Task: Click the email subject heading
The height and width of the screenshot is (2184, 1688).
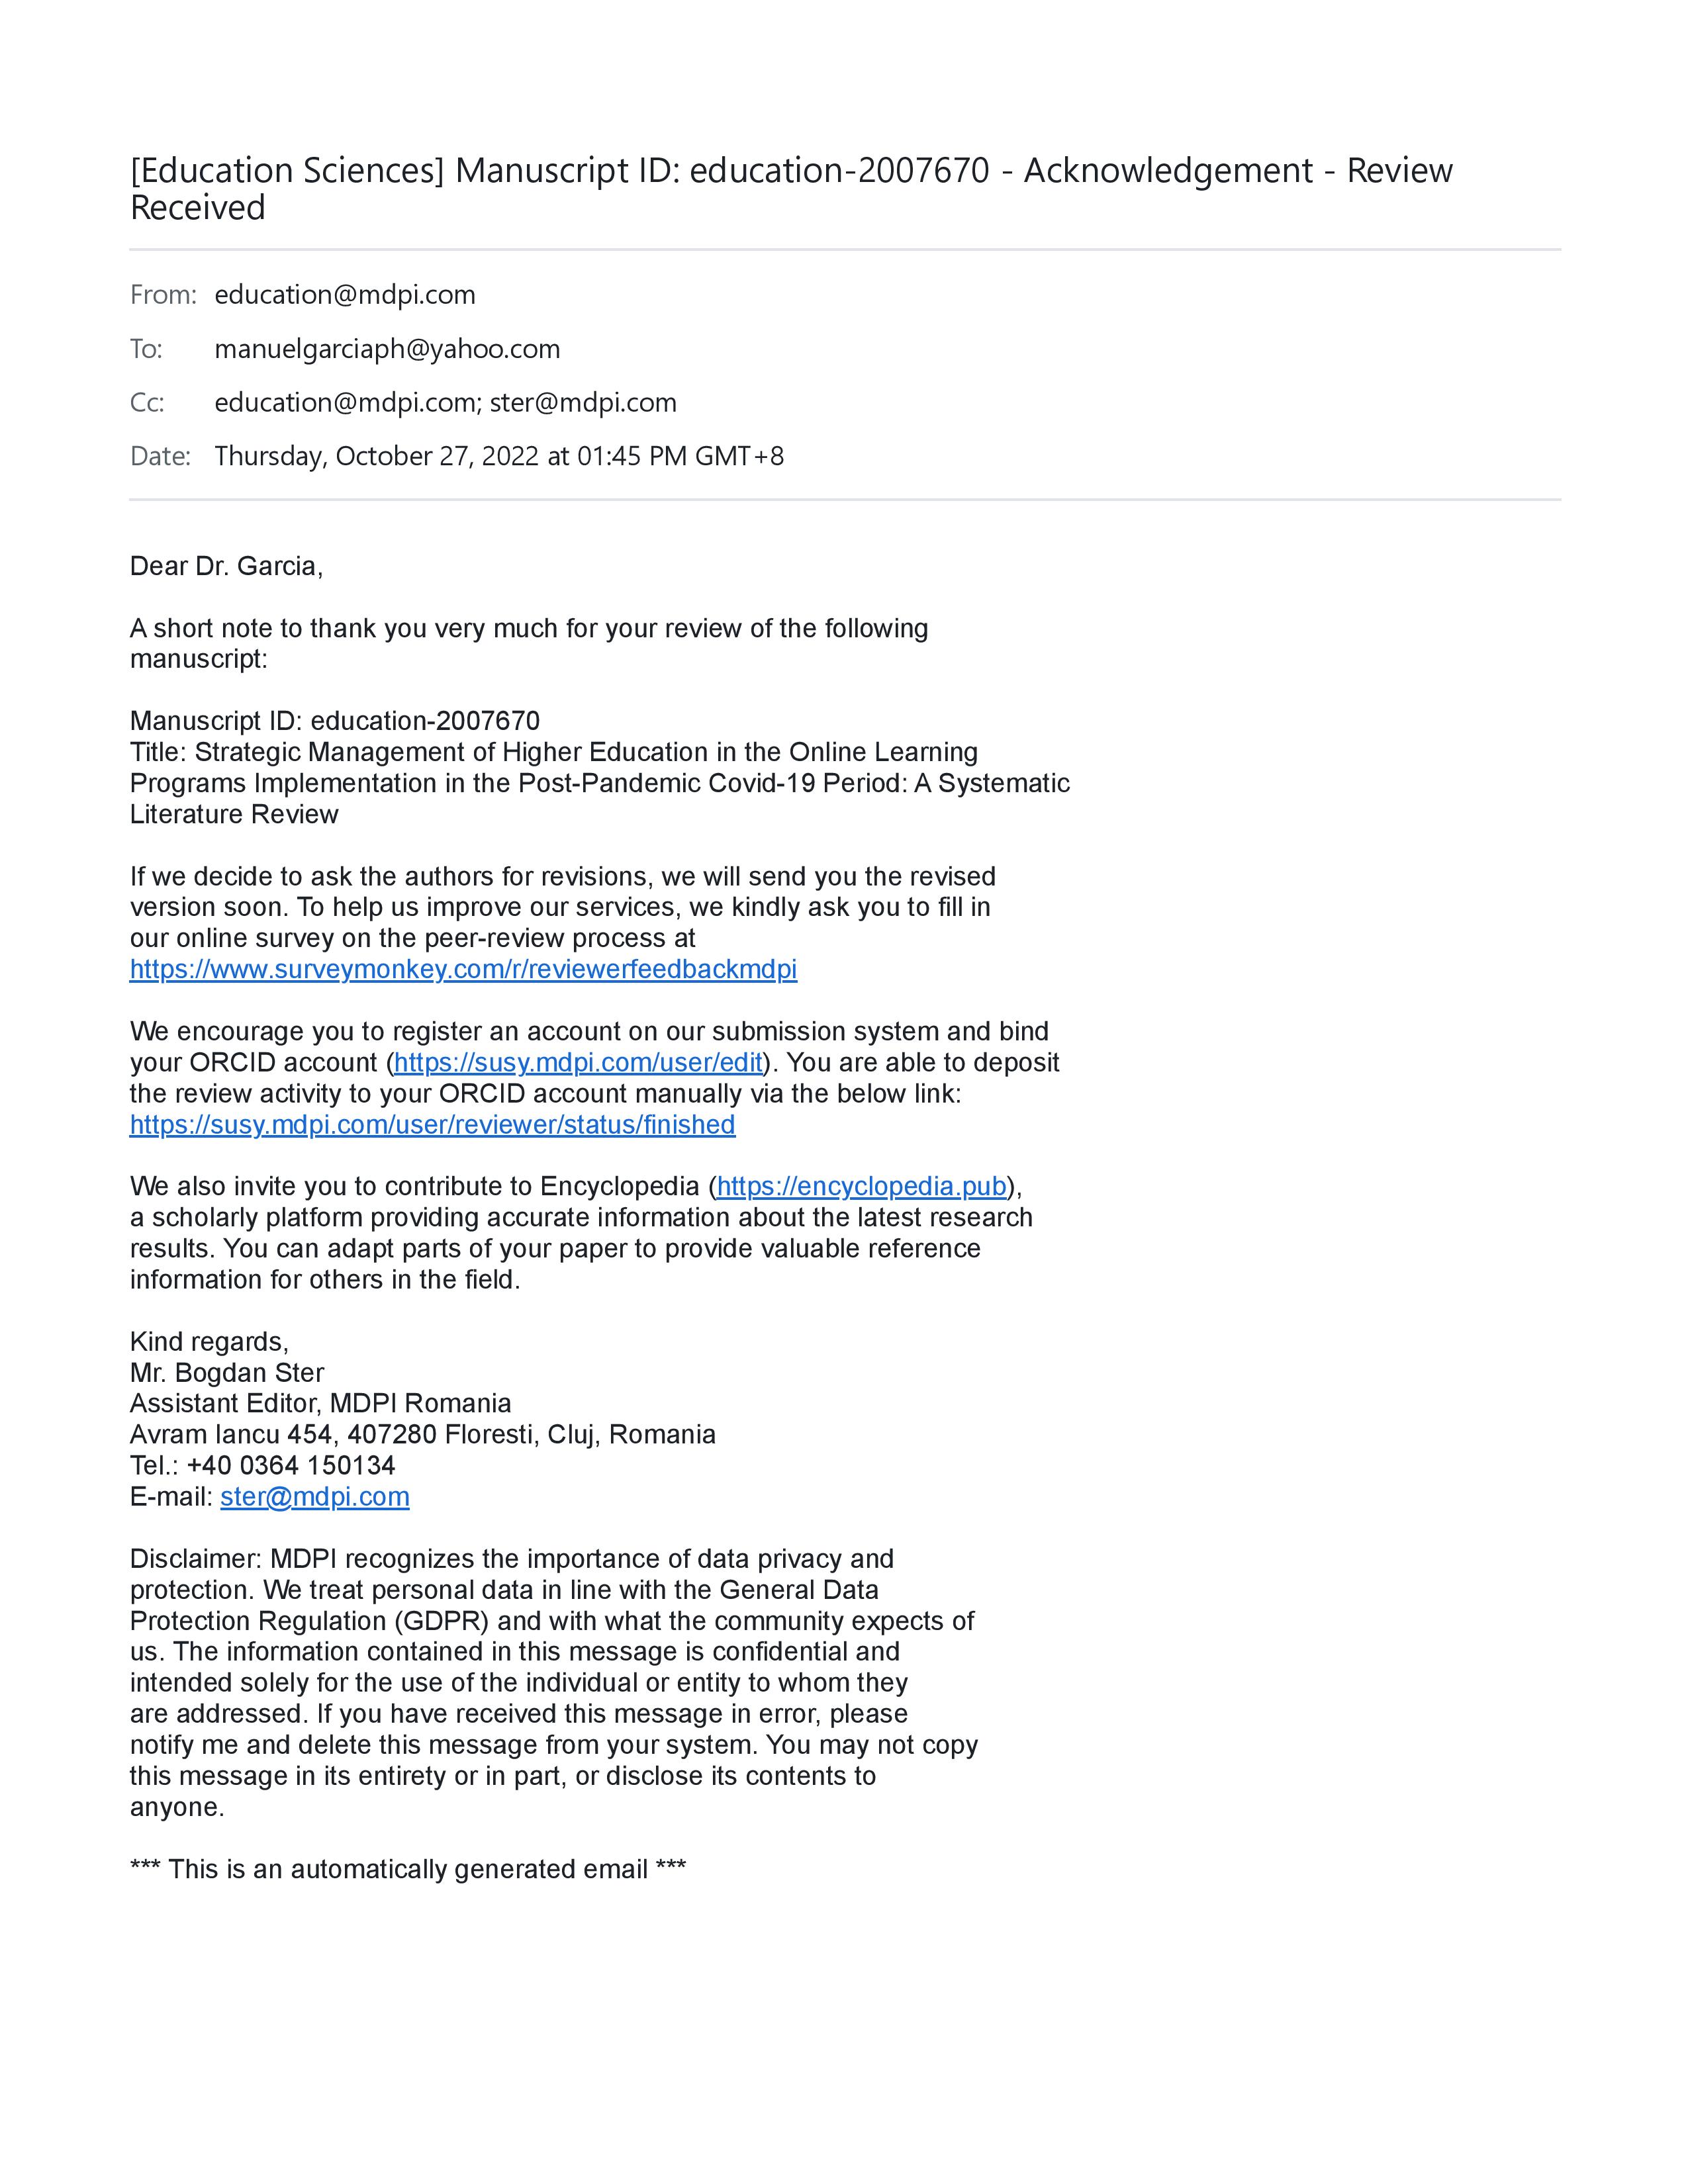Action: 790,189
